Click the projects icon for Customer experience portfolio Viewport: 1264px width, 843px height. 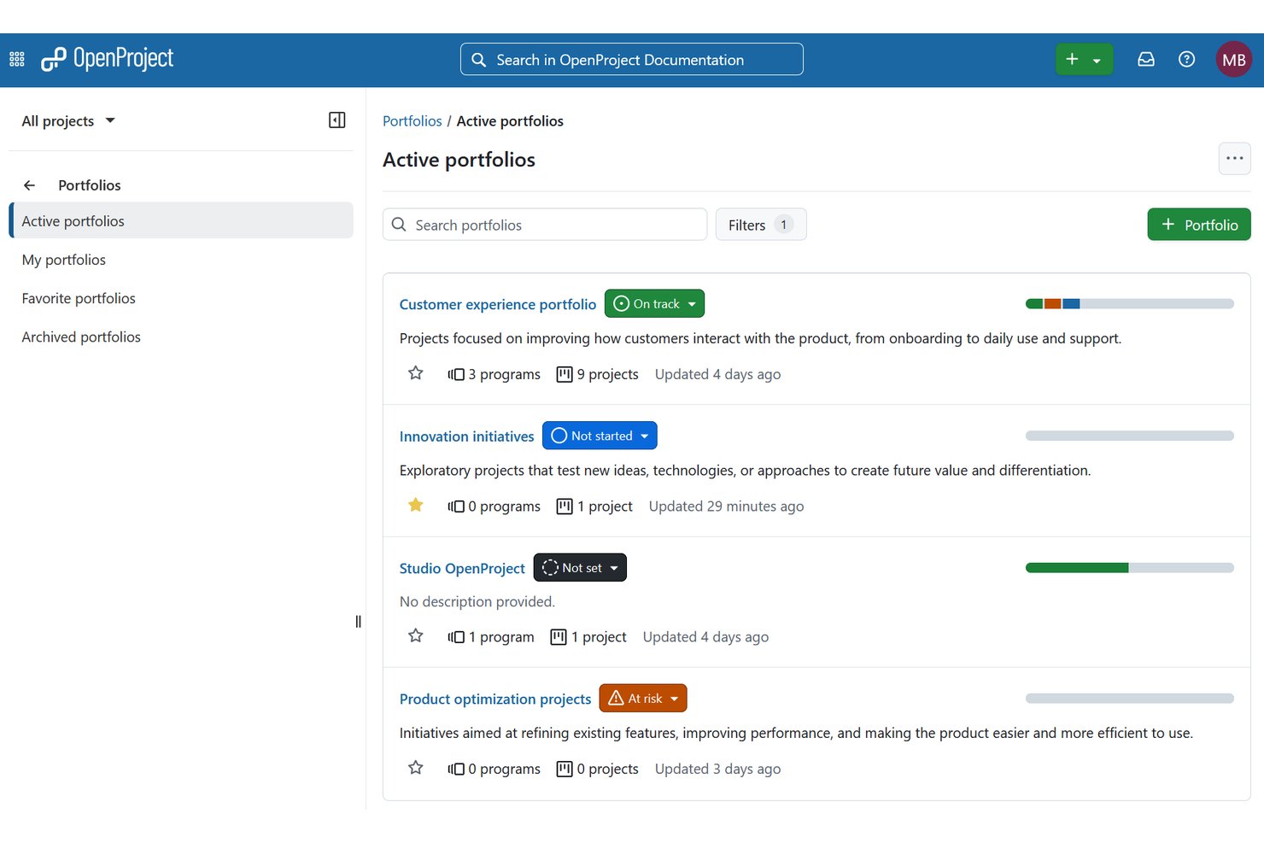565,374
